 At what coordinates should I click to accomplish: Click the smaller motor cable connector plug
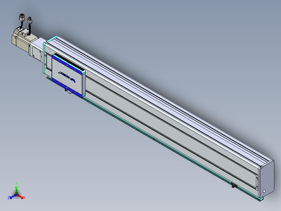tap(29, 20)
